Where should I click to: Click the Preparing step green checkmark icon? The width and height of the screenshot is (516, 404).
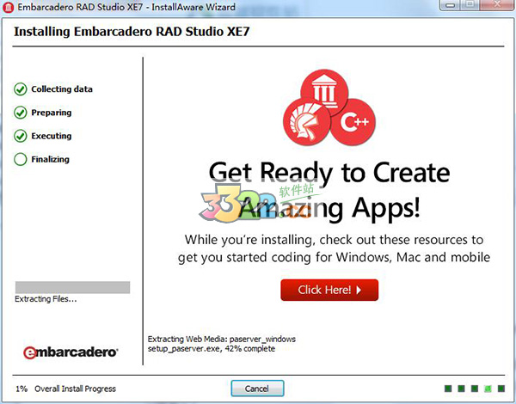click(21, 113)
